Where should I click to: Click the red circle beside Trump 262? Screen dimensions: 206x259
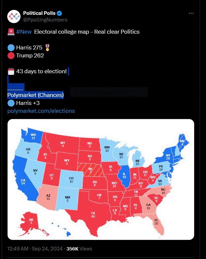coord(11,55)
